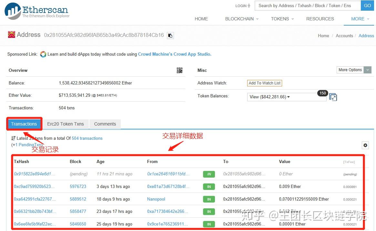The image size is (376, 231).
Task: Open token balances fullscreen view icon
Action: (333, 97)
